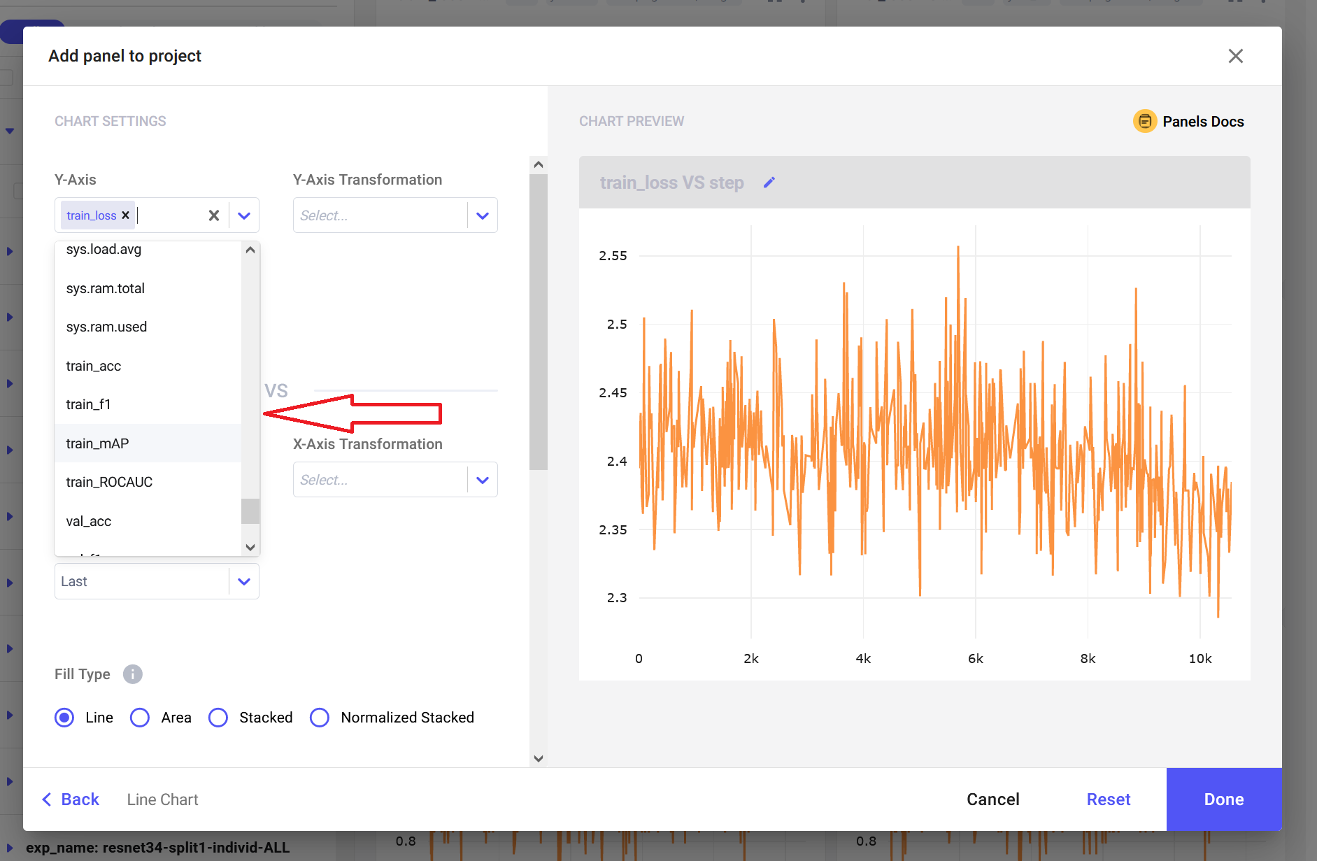Focus the Y-Axis metric search input
The image size is (1317, 861).
coord(168,215)
